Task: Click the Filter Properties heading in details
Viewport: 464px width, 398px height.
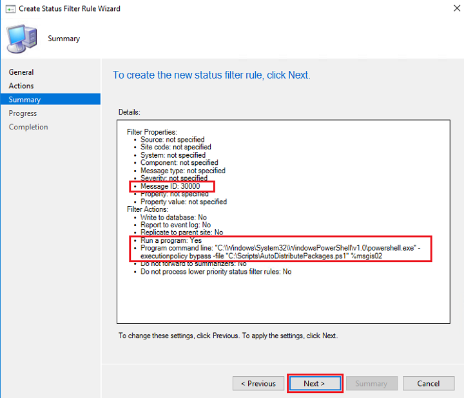Action: [x=152, y=131]
